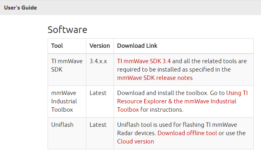The height and width of the screenshot is (159, 261).
Task: Select the Download Link column header
Action: pyautogui.click(x=137, y=46)
